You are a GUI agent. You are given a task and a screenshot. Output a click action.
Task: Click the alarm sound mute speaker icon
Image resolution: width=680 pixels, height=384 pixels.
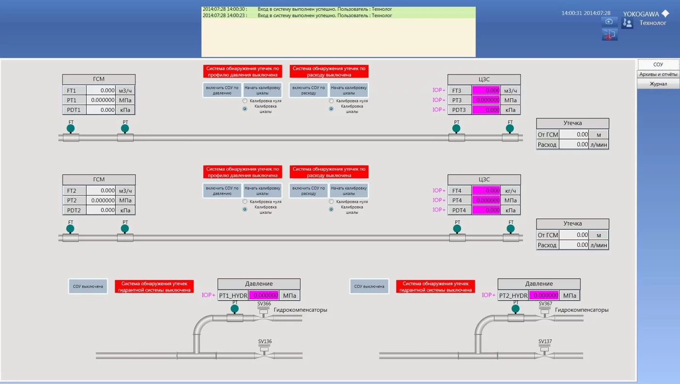click(x=609, y=34)
